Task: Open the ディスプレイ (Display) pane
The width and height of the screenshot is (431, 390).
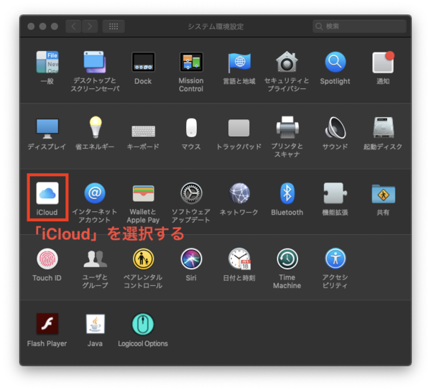Action: [x=47, y=129]
